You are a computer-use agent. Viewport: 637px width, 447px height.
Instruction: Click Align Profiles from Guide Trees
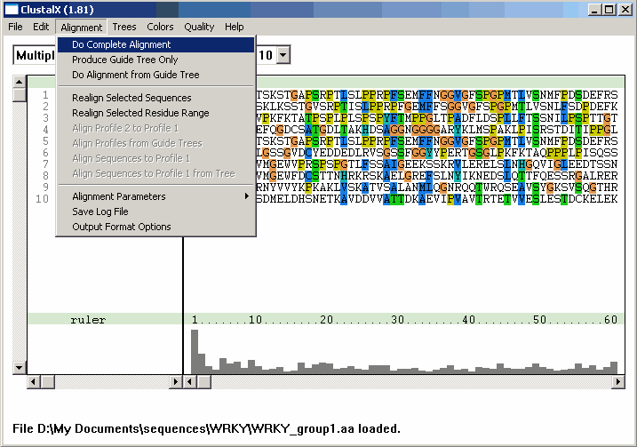click(156, 143)
